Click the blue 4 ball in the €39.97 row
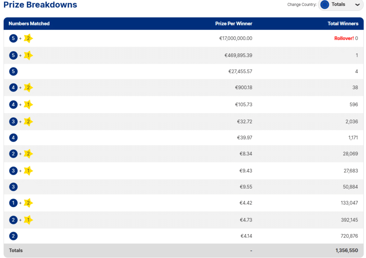Image resolution: width=366 pixels, height=258 pixels. click(13, 138)
